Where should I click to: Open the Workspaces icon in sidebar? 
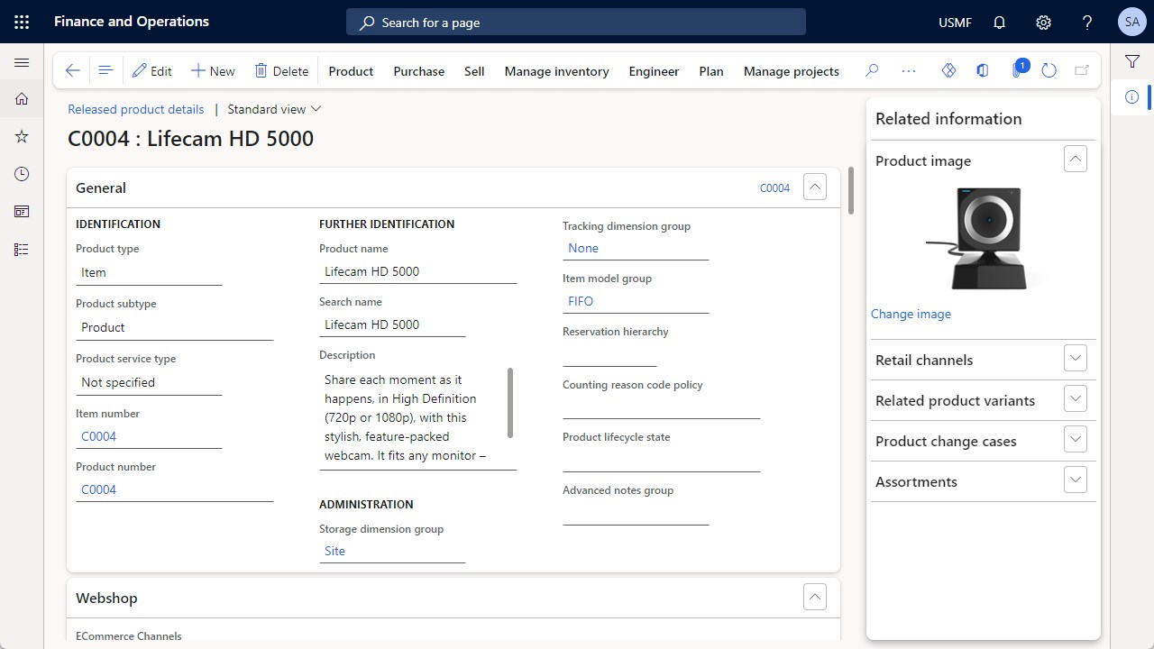[x=22, y=212]
